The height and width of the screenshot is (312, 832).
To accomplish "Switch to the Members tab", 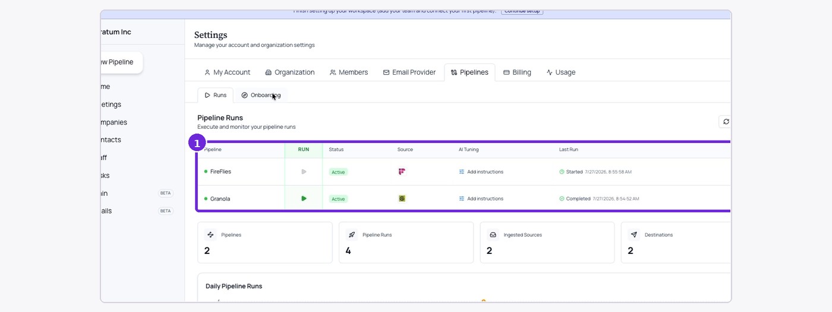I will tap(349, 72).
